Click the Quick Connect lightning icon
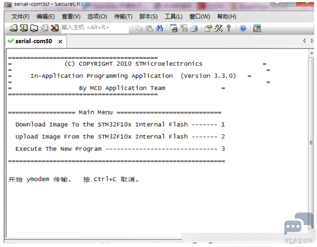 click(x=24, y=28)
